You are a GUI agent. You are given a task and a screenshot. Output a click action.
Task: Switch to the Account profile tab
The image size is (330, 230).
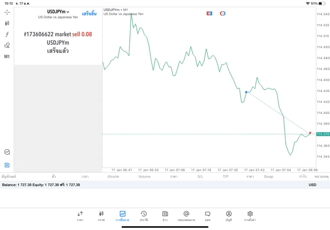228,216
